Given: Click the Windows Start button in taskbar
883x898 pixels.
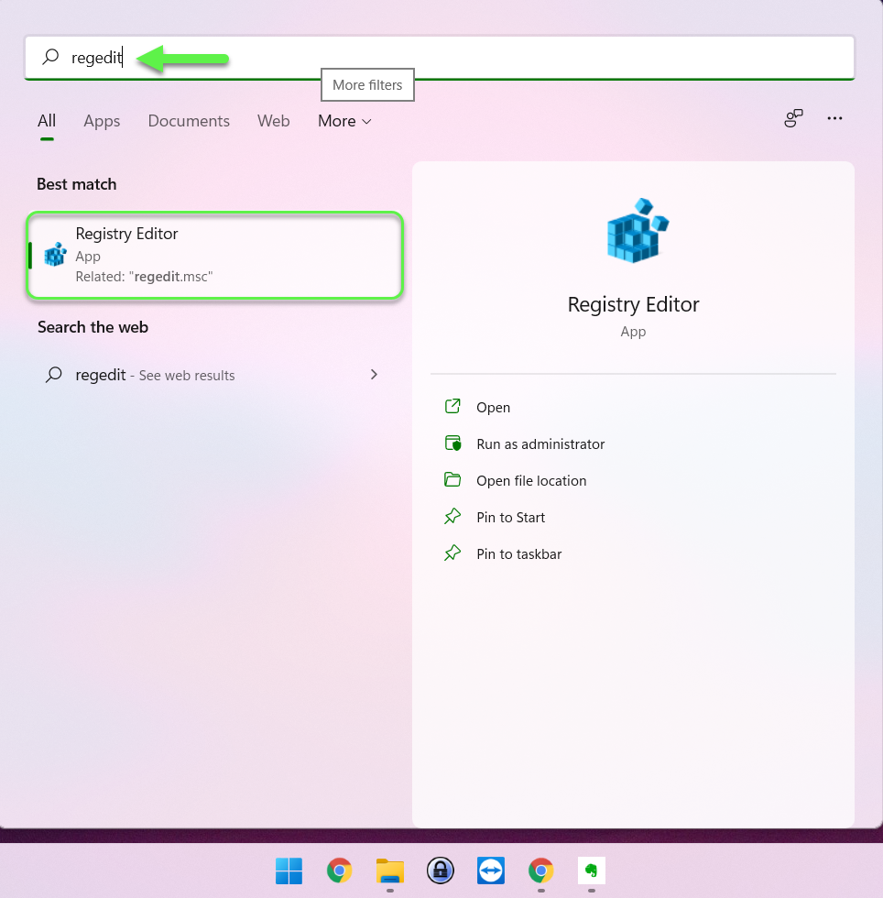Looking at the screenshot, I should coord(289,871).
